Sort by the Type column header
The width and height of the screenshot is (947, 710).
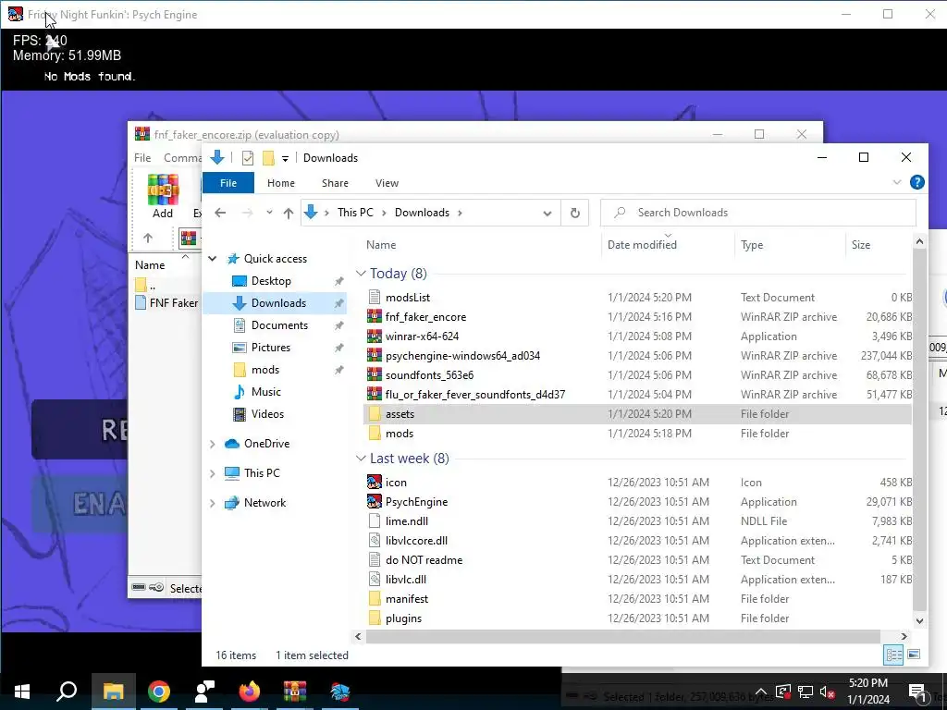click(x=752, y=245)
